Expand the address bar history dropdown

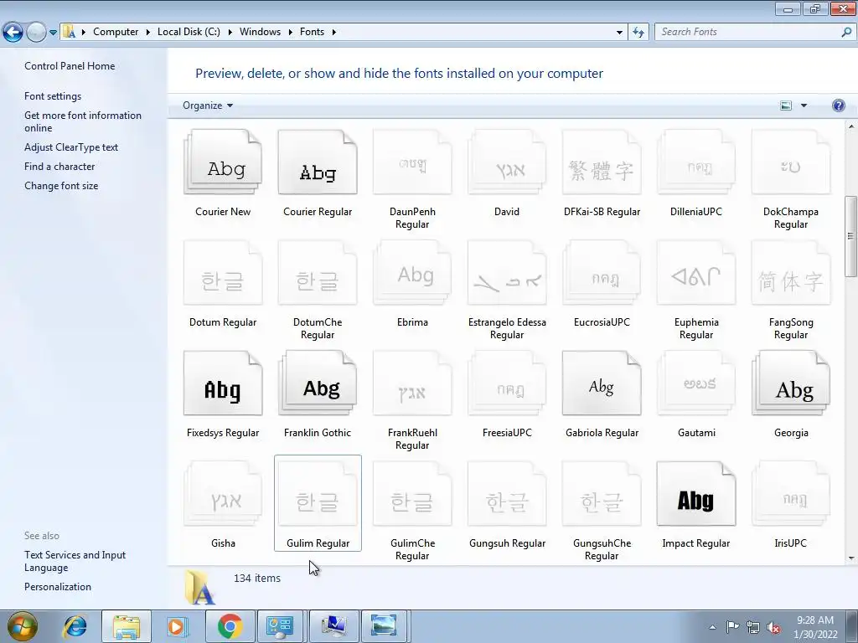click(619, 33)
